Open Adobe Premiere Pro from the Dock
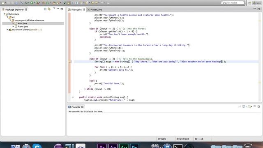This screenshot has height=148, width=263. click(x=102, y=146)
